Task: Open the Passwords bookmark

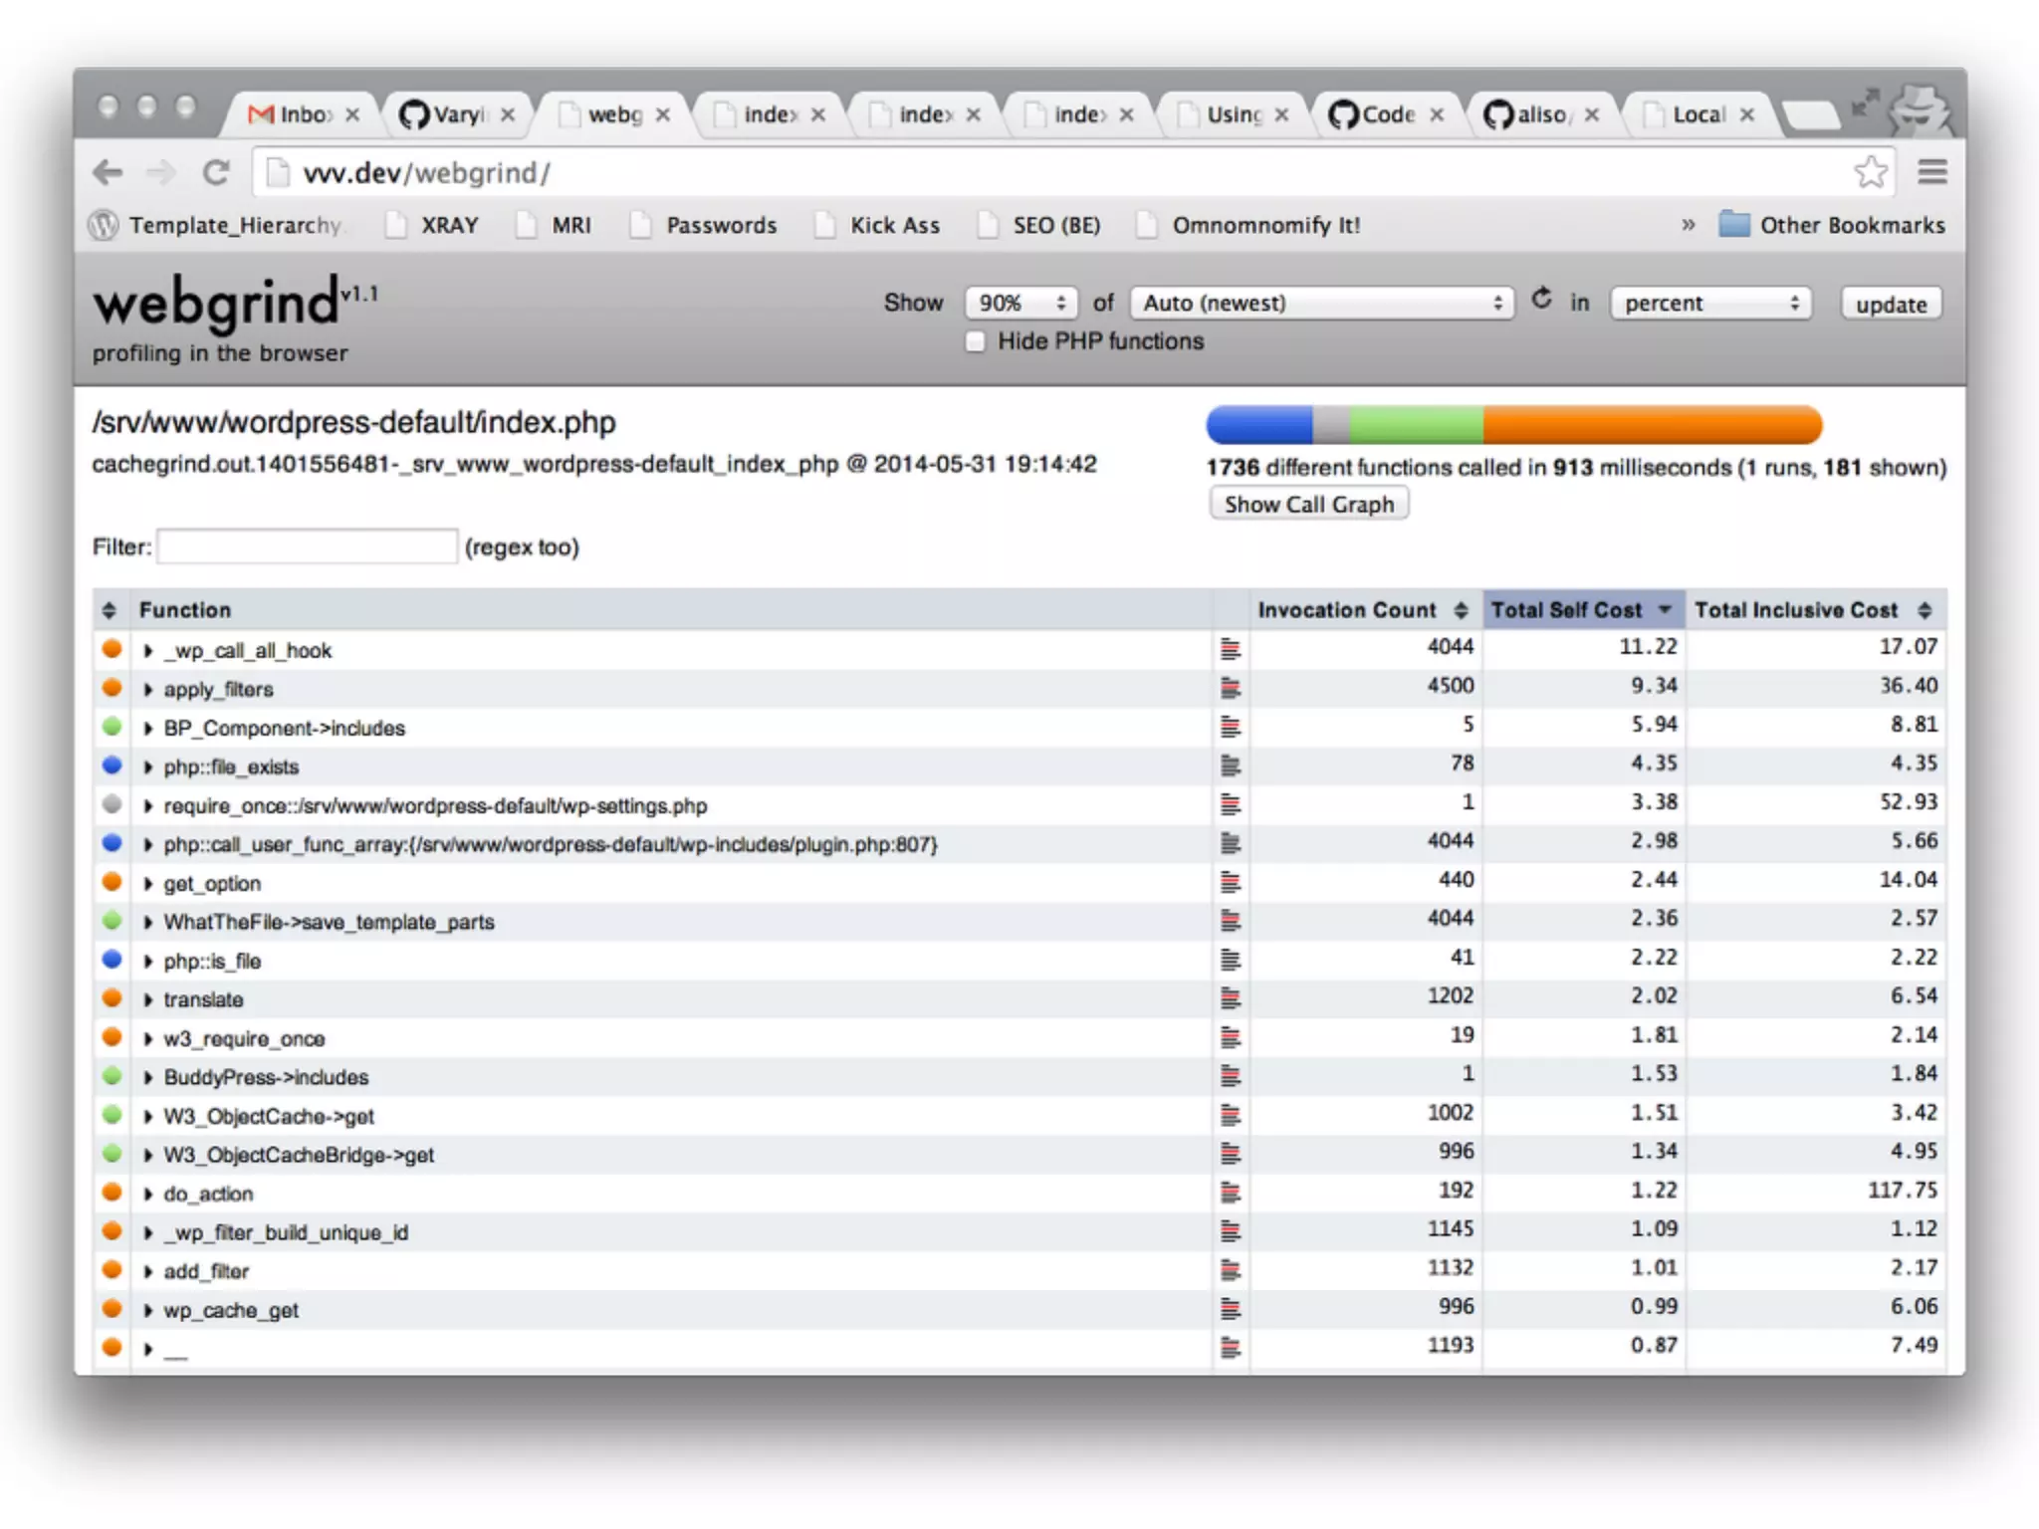Action: 705,225
